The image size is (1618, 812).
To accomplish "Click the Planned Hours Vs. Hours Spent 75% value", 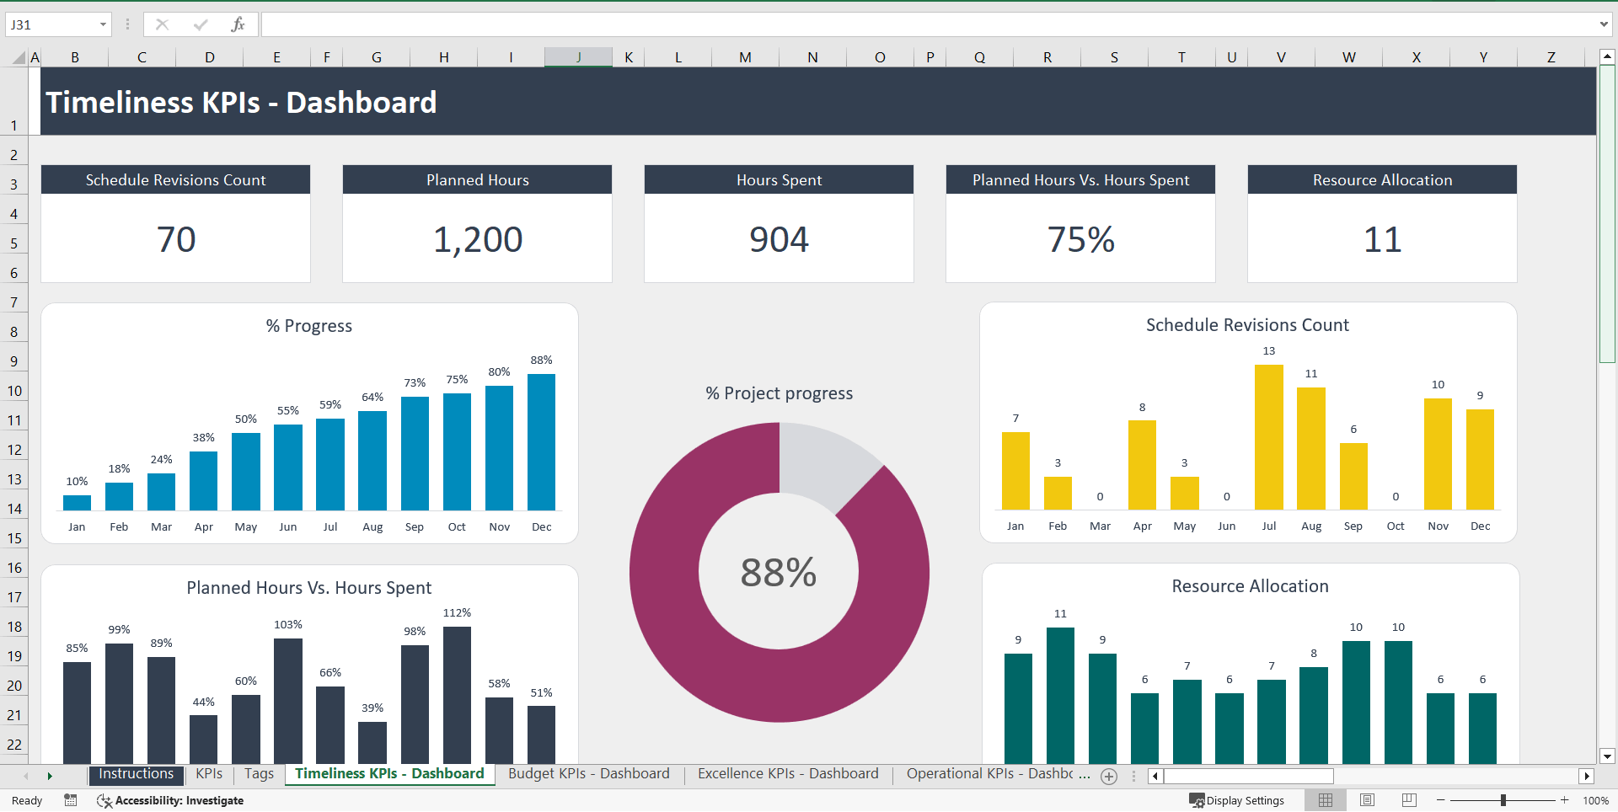I will point(1080,239).
